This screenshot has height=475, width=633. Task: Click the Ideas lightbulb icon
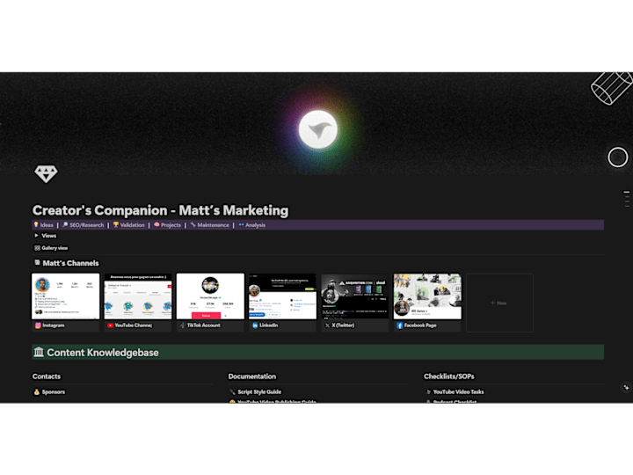[36, 224]
